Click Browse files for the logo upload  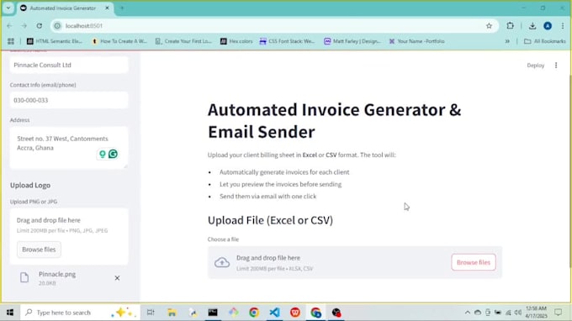[39, 250]
